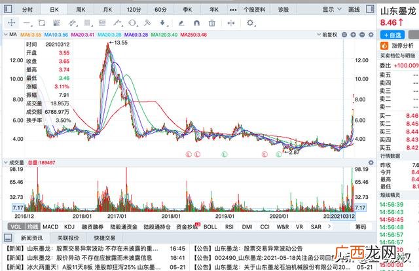Open the 显示 display dropdown

coord(332,9)
